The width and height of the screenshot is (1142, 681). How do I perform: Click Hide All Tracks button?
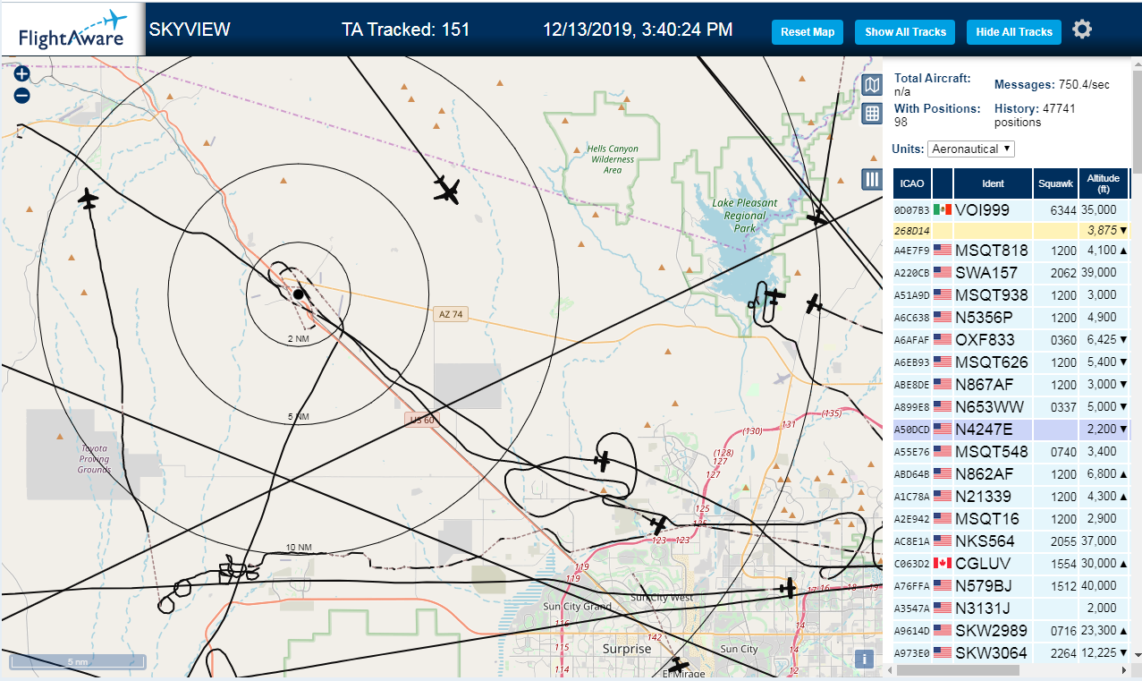pos(1014,32)
